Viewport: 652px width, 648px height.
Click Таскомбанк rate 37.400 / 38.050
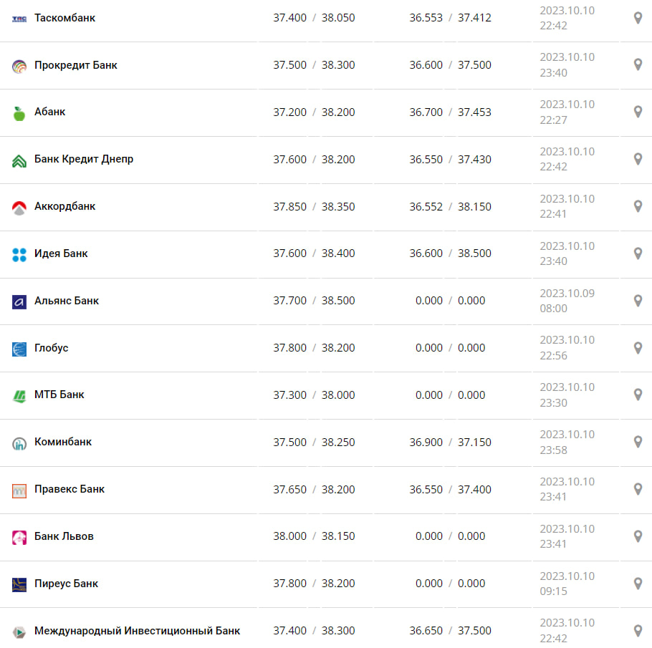(x=314, y=18)
